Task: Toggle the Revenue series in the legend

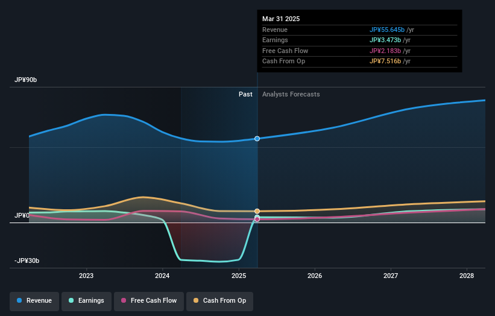Action: [x=34, y=301]
